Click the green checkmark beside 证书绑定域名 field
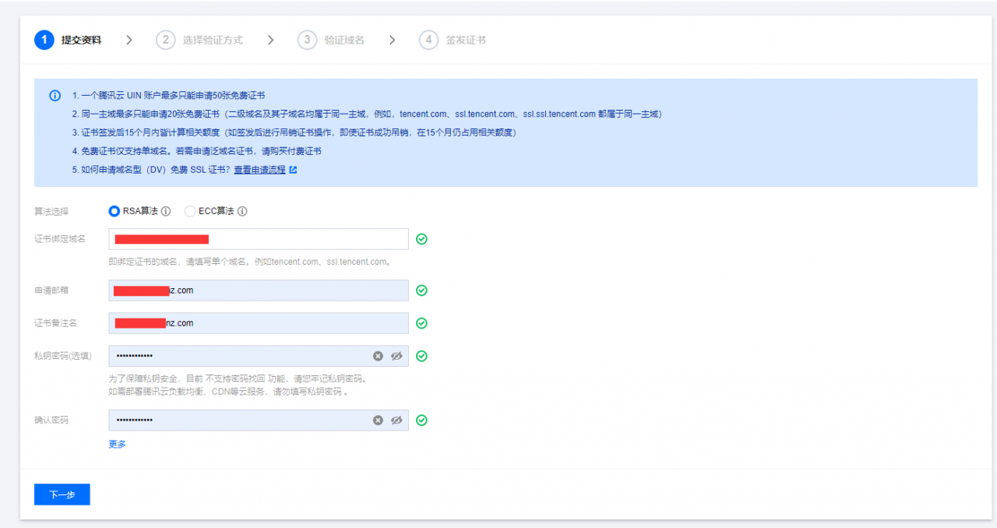997x528 pixels. (x=421, y=239)
